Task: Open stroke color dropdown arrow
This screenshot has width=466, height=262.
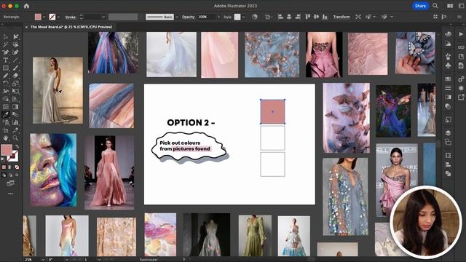Action: tap(58, 17)
